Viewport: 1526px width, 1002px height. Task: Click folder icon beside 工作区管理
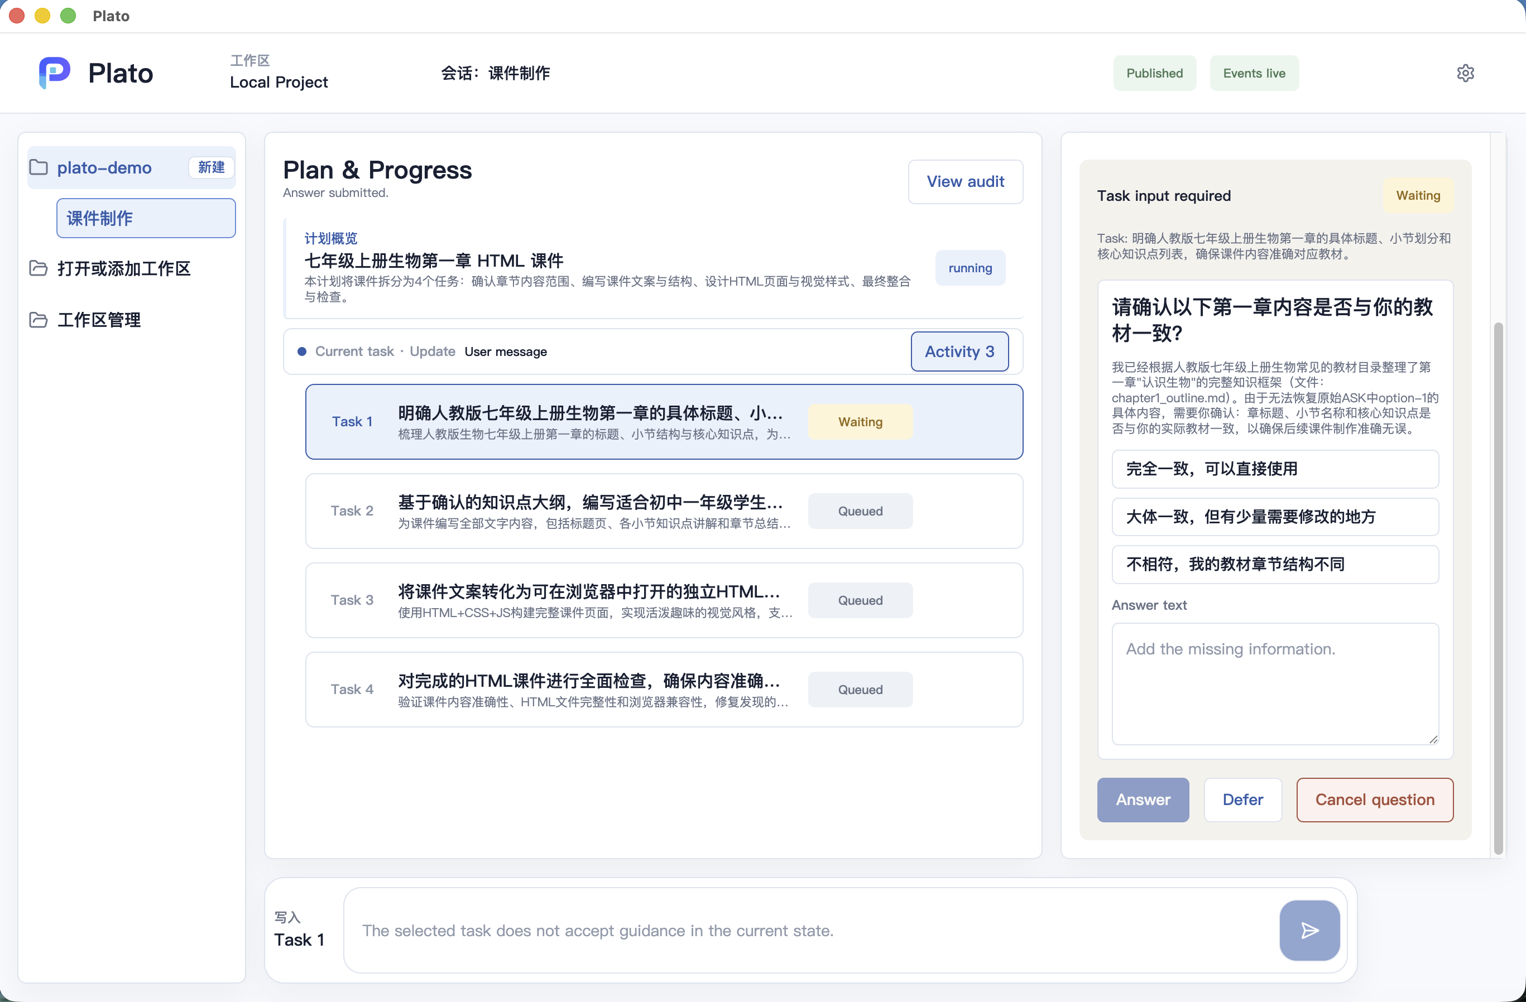[39, 319]
